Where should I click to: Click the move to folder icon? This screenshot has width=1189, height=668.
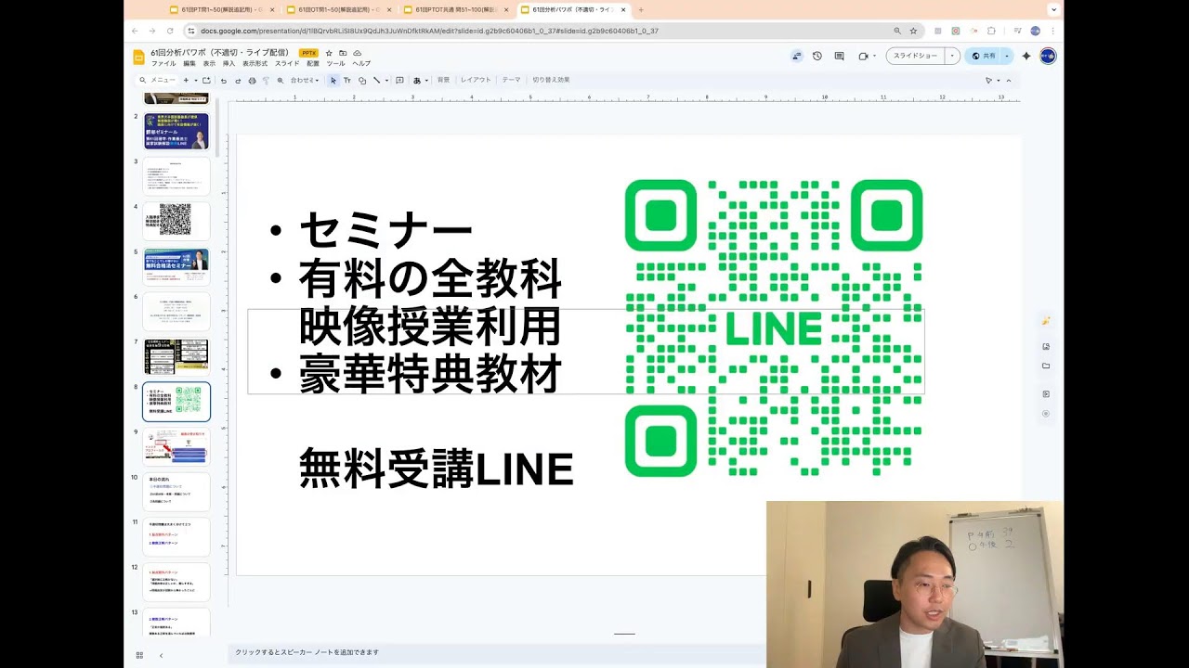(x=343, y=53)
